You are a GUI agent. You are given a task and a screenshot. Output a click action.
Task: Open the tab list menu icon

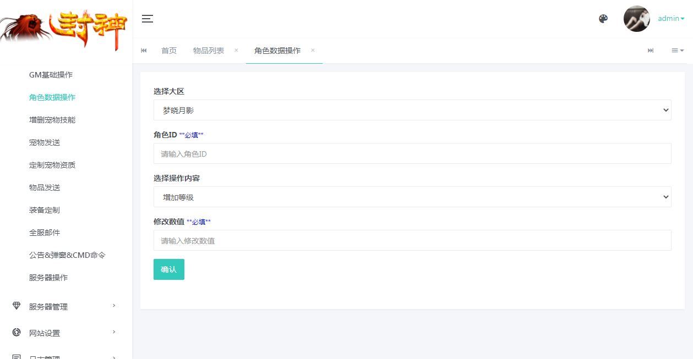676,50
